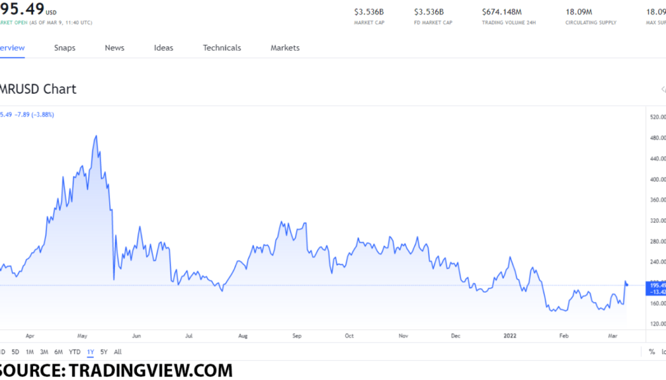Set chart range to 3M
The image size is (666, 380).
click(x=44, y=351)
